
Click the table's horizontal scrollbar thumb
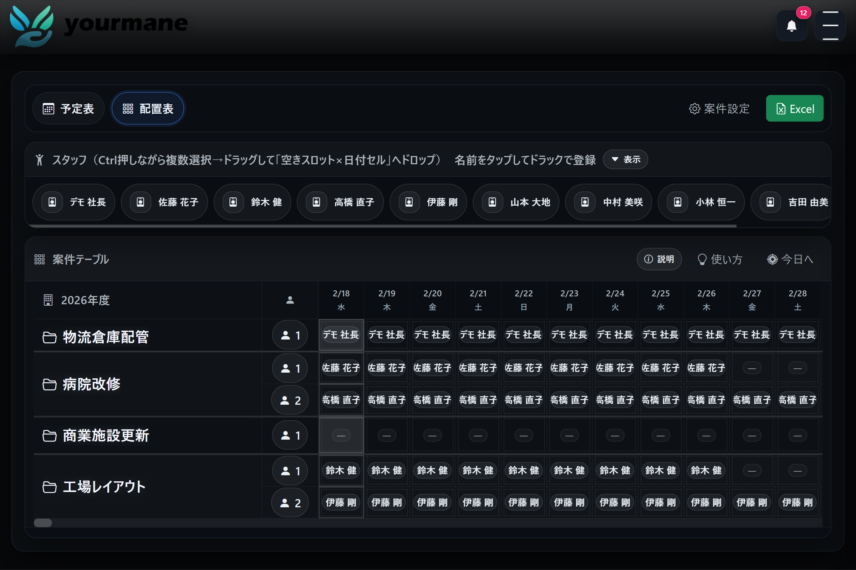click(43, 523)
